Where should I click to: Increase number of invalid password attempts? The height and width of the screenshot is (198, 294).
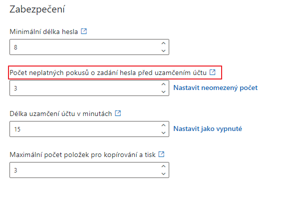(164, 84)
